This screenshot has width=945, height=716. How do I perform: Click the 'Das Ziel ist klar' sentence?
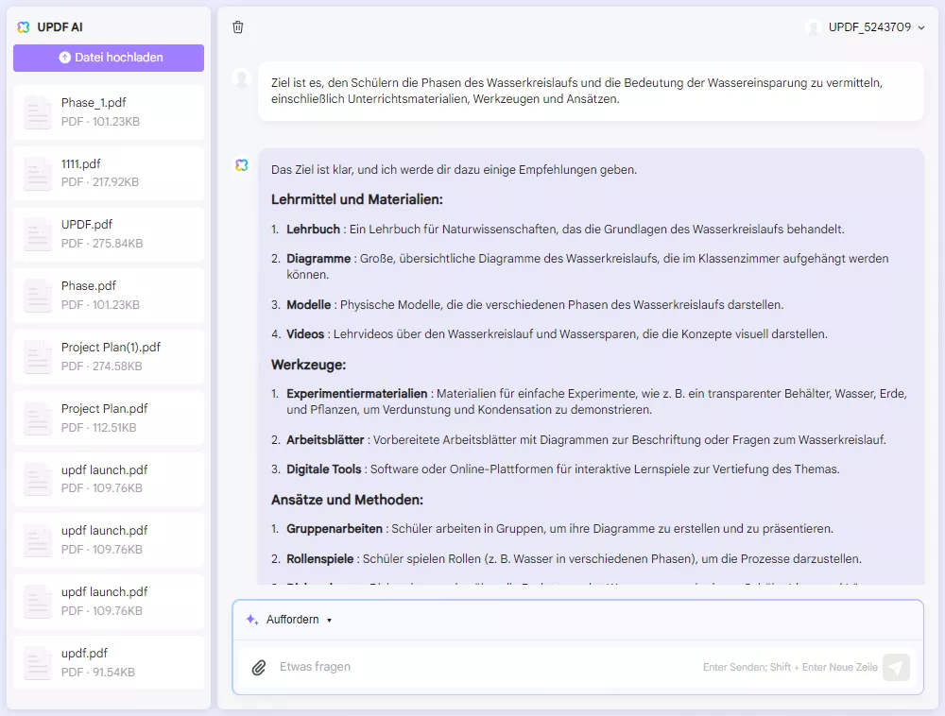(454, 170)
